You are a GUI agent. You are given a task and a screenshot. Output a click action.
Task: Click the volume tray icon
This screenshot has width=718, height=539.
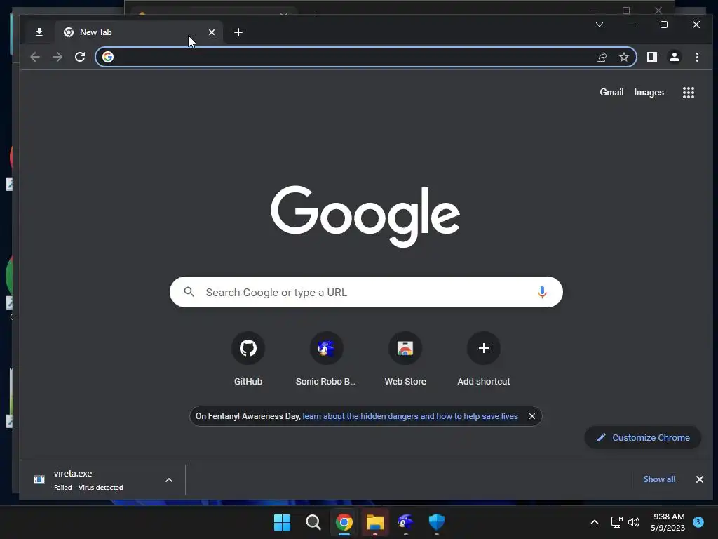point(634,522)
